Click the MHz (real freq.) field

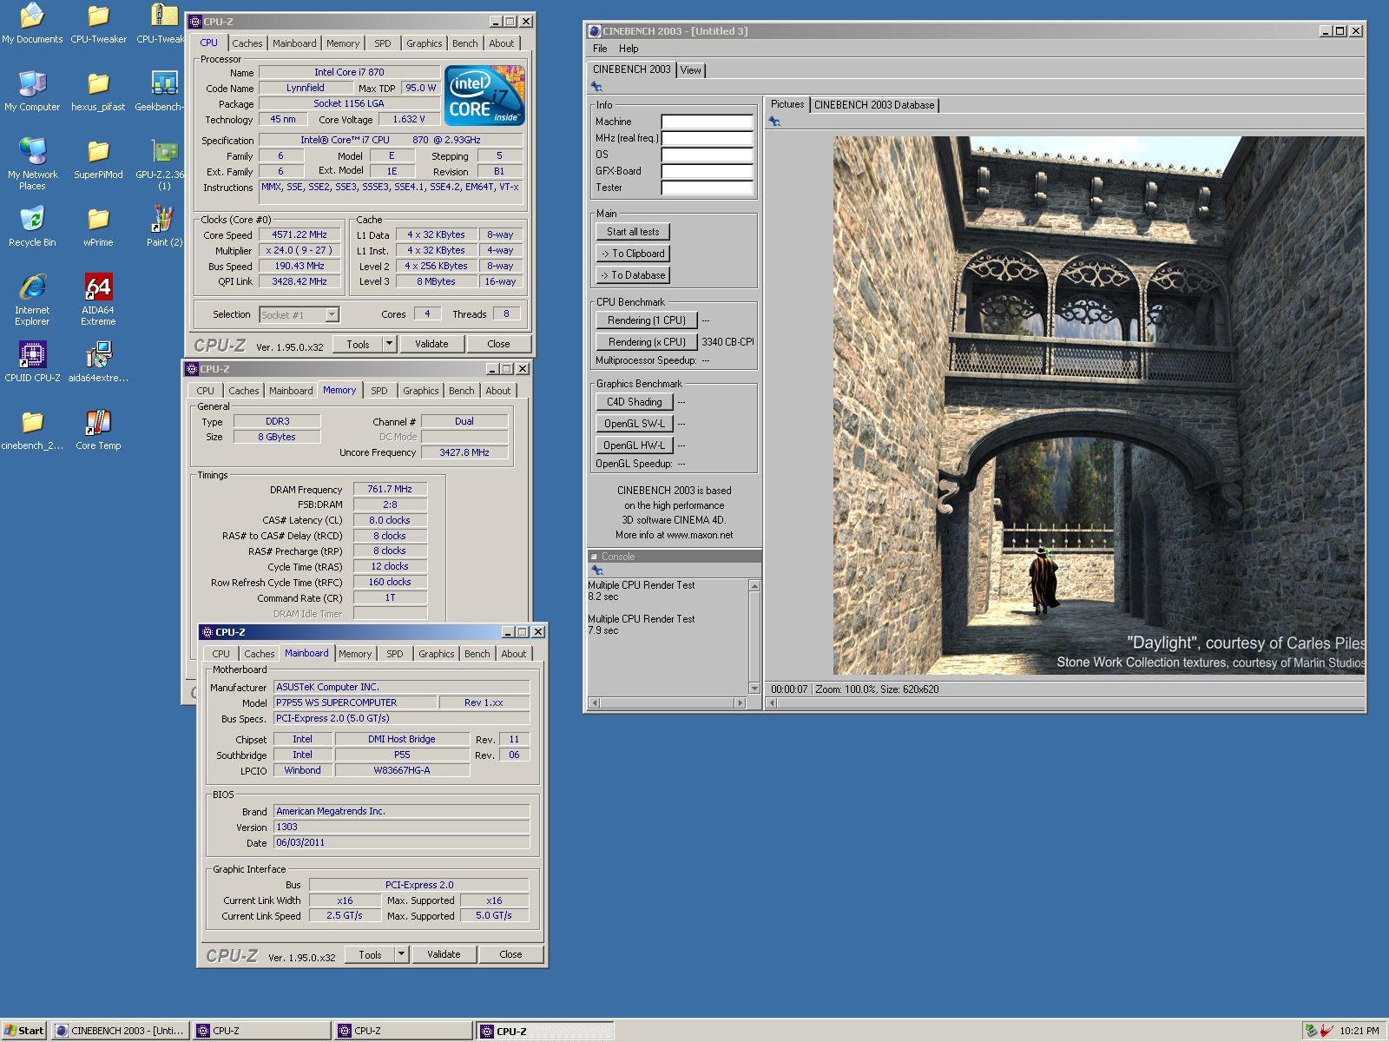click(707, 138)
